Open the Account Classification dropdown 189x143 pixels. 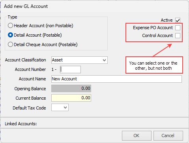pos(104,60)
